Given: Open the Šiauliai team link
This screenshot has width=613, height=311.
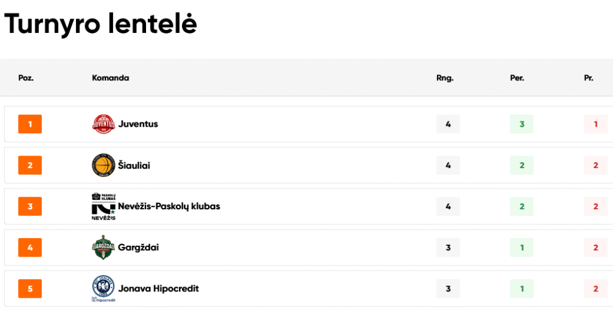Looking at the screenshot, I should click(134, 166).
